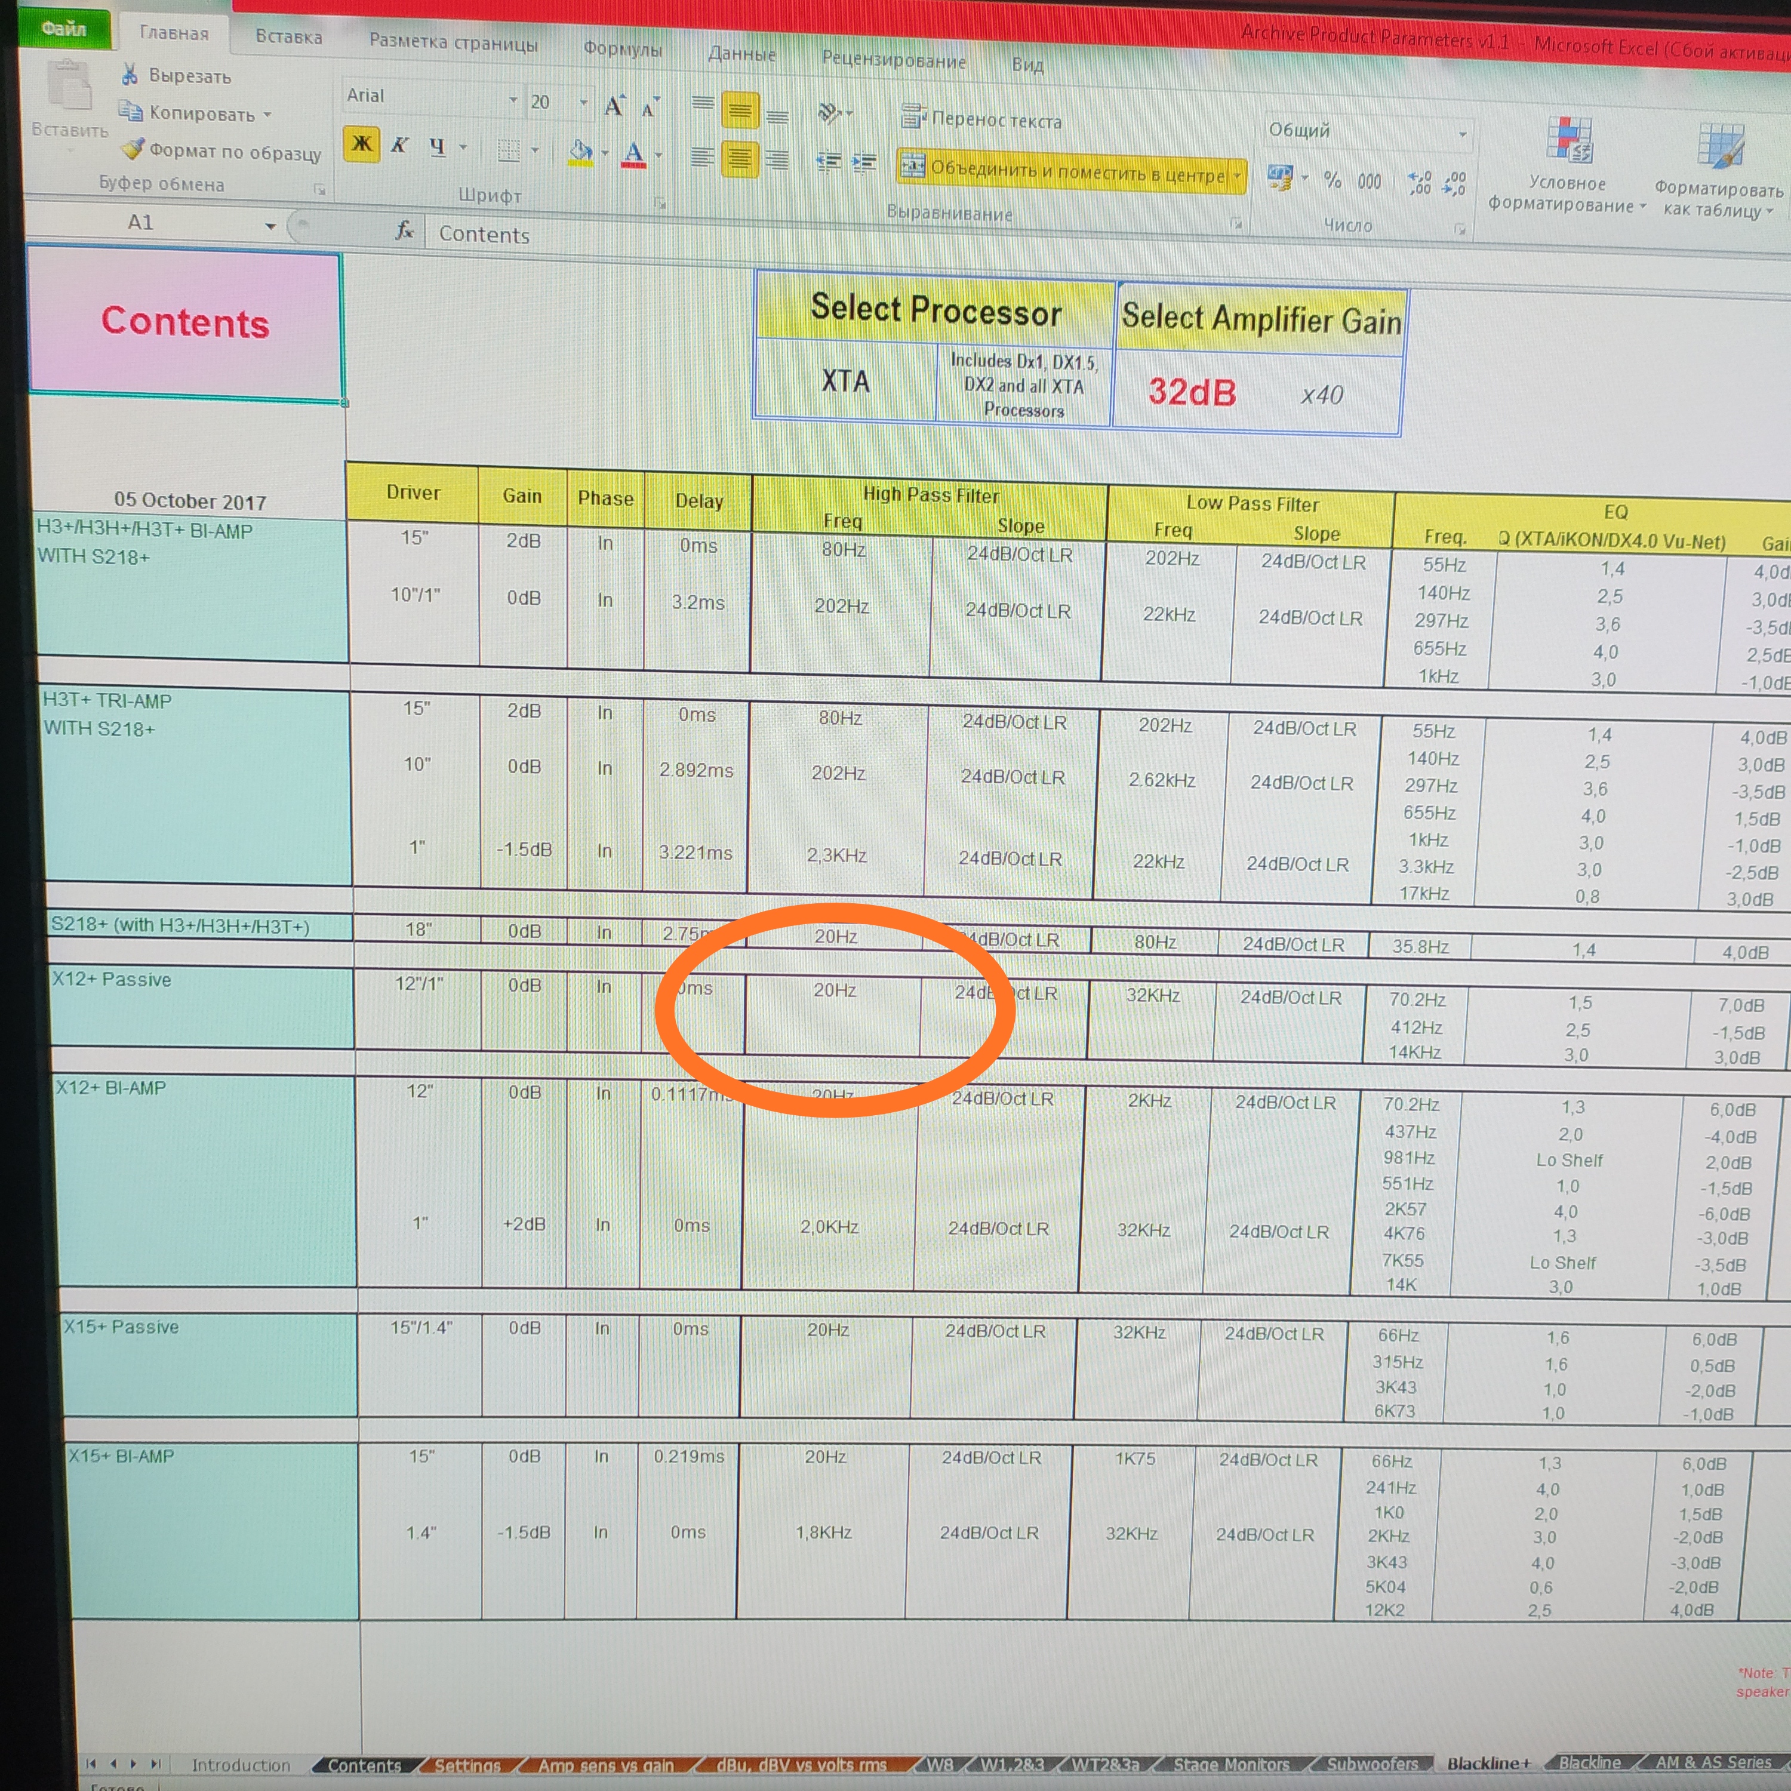
Task: Open the Файл menu tab
Action: tap(64, 29)
